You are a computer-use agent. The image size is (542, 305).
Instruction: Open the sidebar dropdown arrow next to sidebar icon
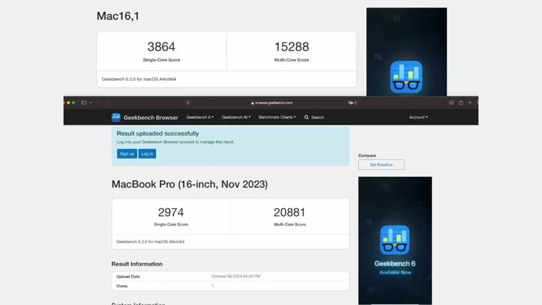pos(91,103)
